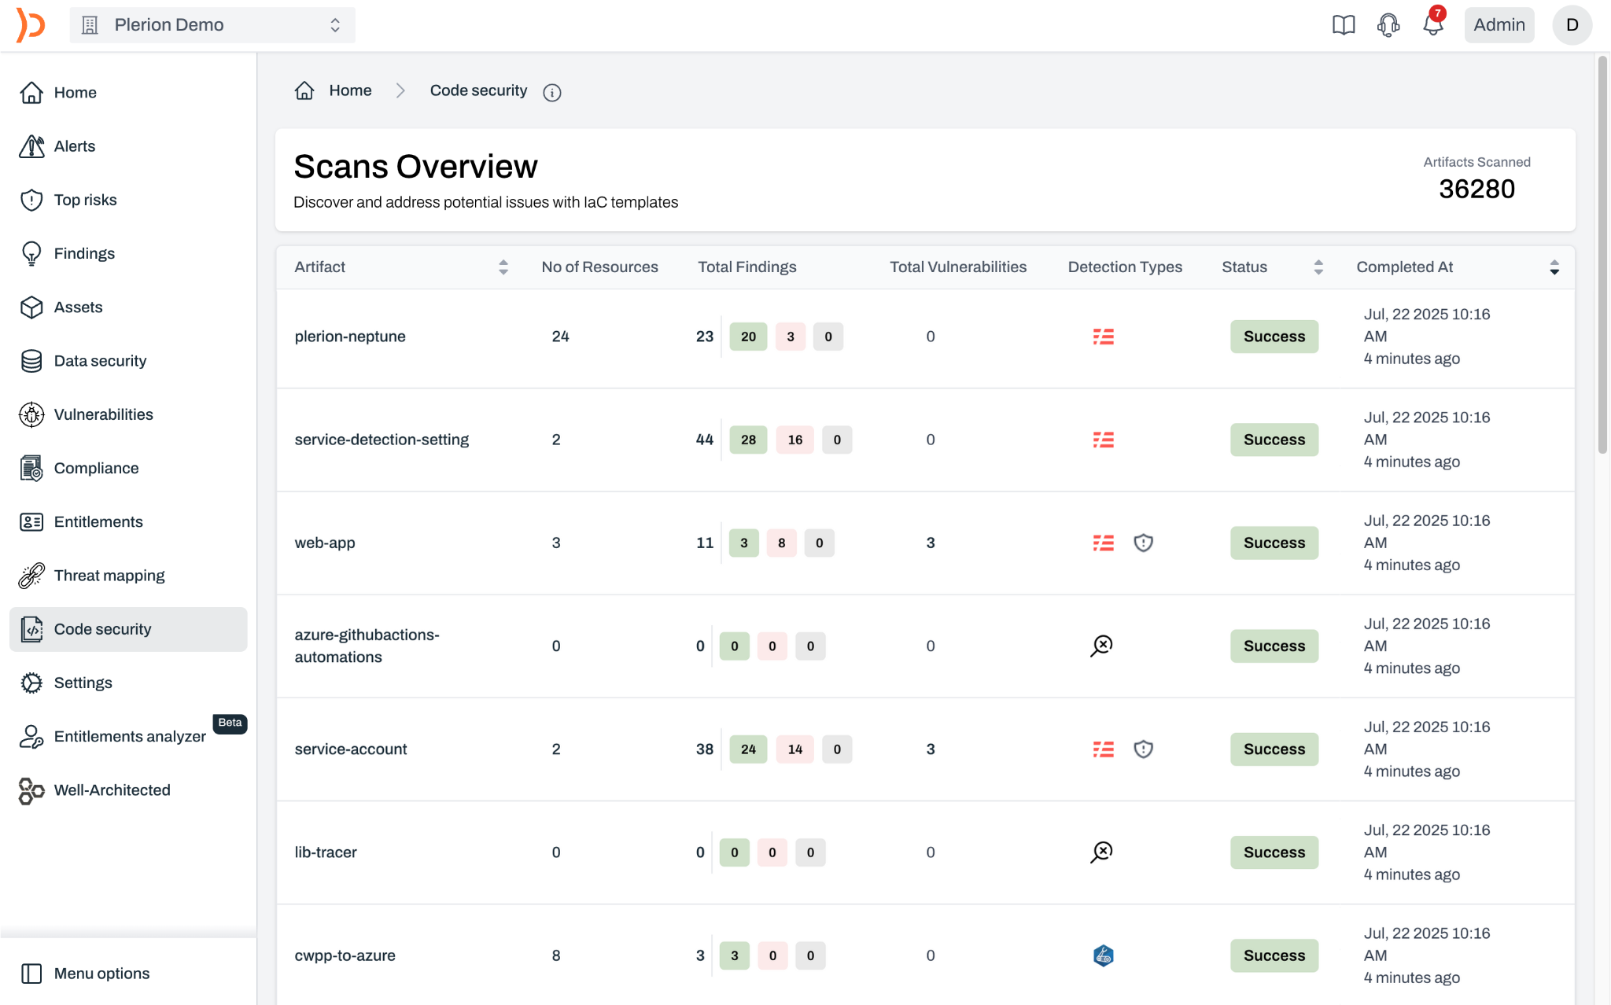Open Top risks in sidebar
Viewport: 1611px width, 1005px height.
(128, 200)
